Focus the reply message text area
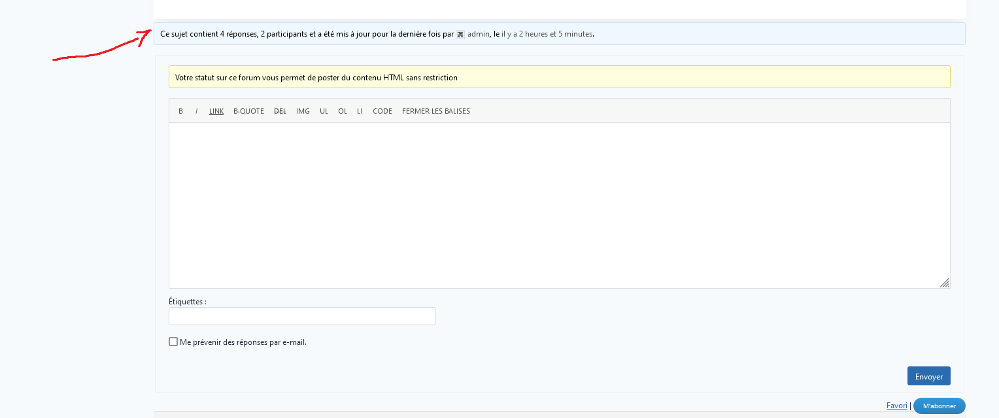Screen dimensions: 999x418 (x=559, y=205)
